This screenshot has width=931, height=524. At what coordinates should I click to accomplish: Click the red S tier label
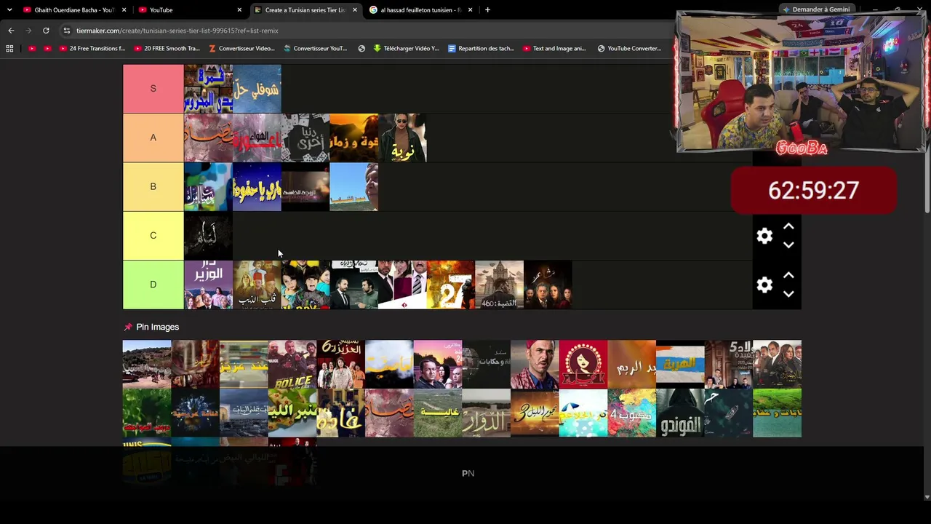[153, 89]
